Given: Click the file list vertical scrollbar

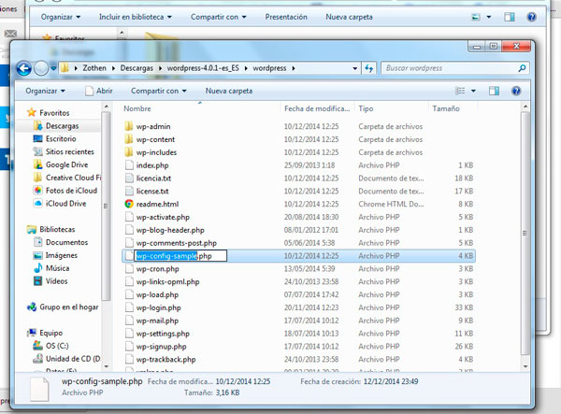Looking at the screenshot, I should tap(525, 233).
